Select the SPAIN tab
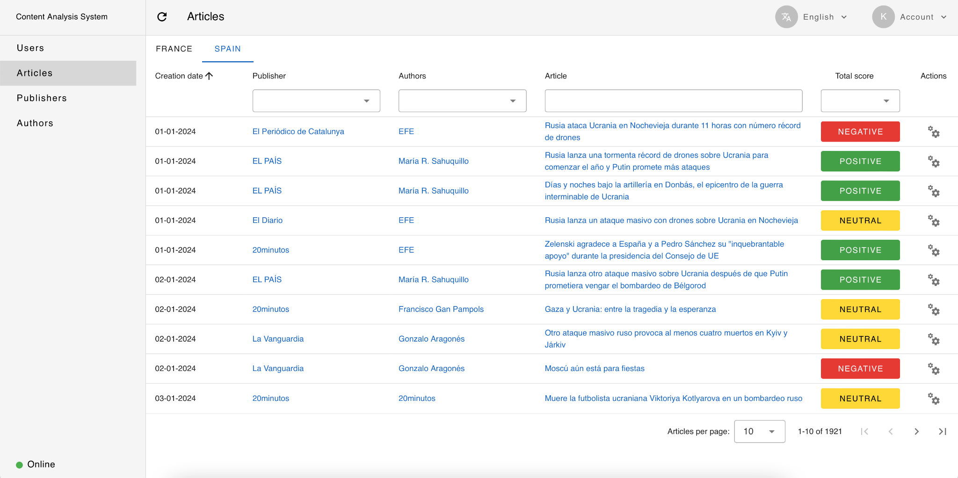 pos(228,49)
